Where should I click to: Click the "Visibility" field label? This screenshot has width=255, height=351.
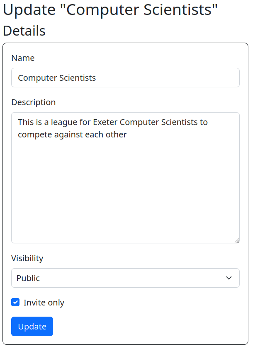tap(27, 258)
